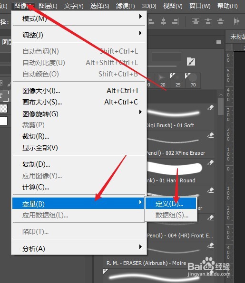This screenshot has width=245, height=283.
Task: Click 定义(D)... in the submenu
Action: 171,204
